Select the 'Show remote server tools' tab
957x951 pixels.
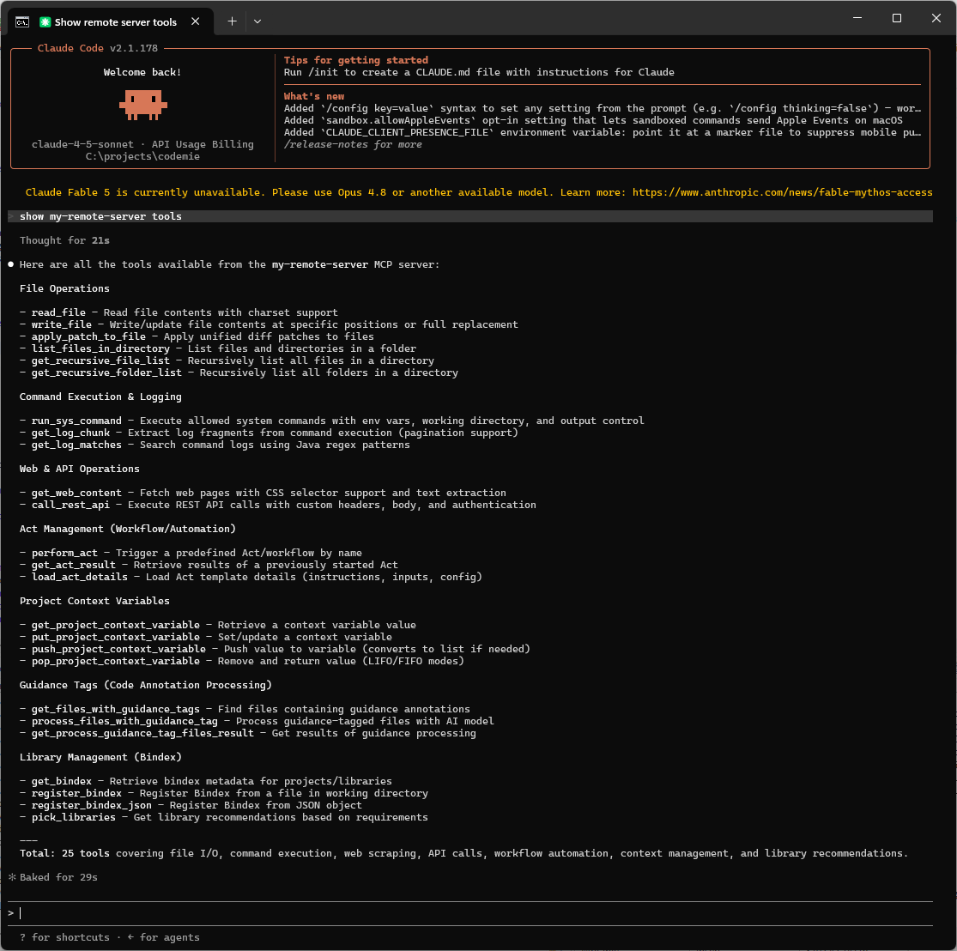pyautogui.click(x=111, y=22)
